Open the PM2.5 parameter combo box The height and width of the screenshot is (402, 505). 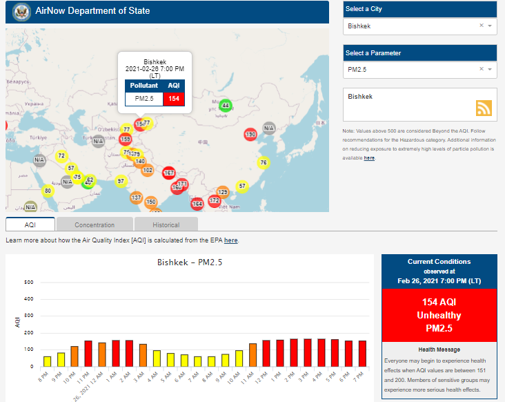[410, 70]
